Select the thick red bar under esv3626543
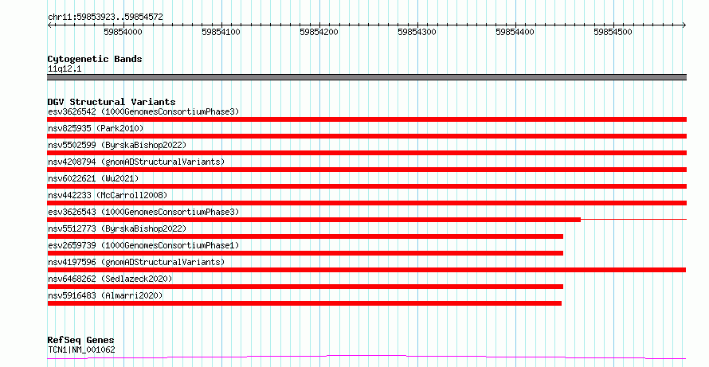709x367 pixels. click(314, 220)
